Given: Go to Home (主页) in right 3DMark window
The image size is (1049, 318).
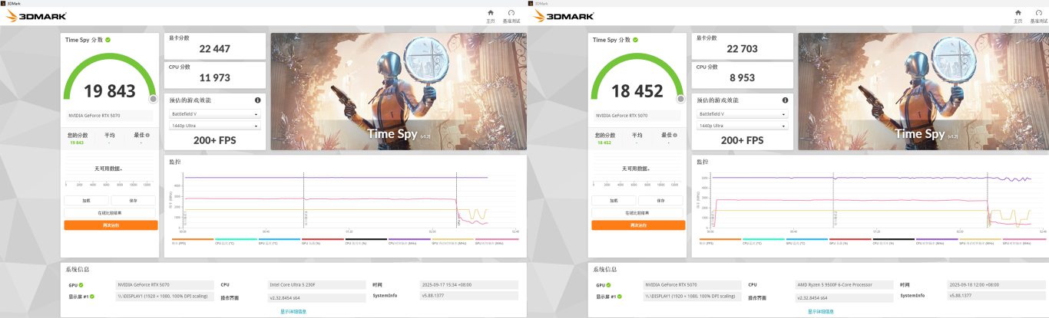Looking at the screenshot, I should coord(1018,15).
